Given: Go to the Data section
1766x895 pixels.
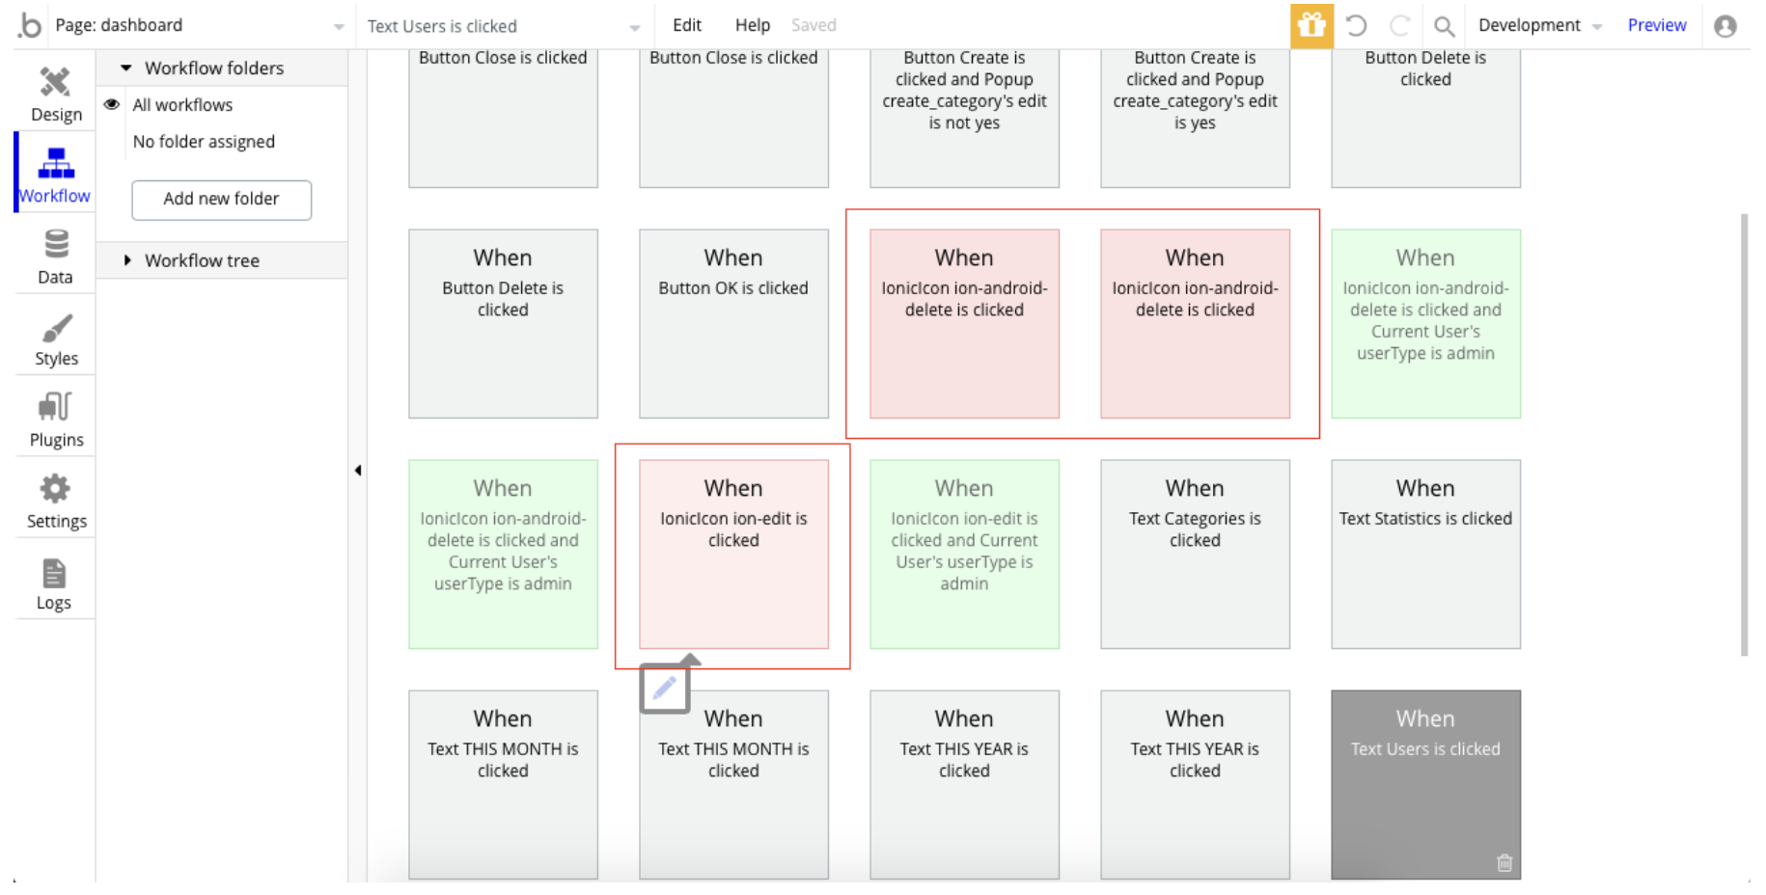Looking at the screenshot, I should pos(56,257).
